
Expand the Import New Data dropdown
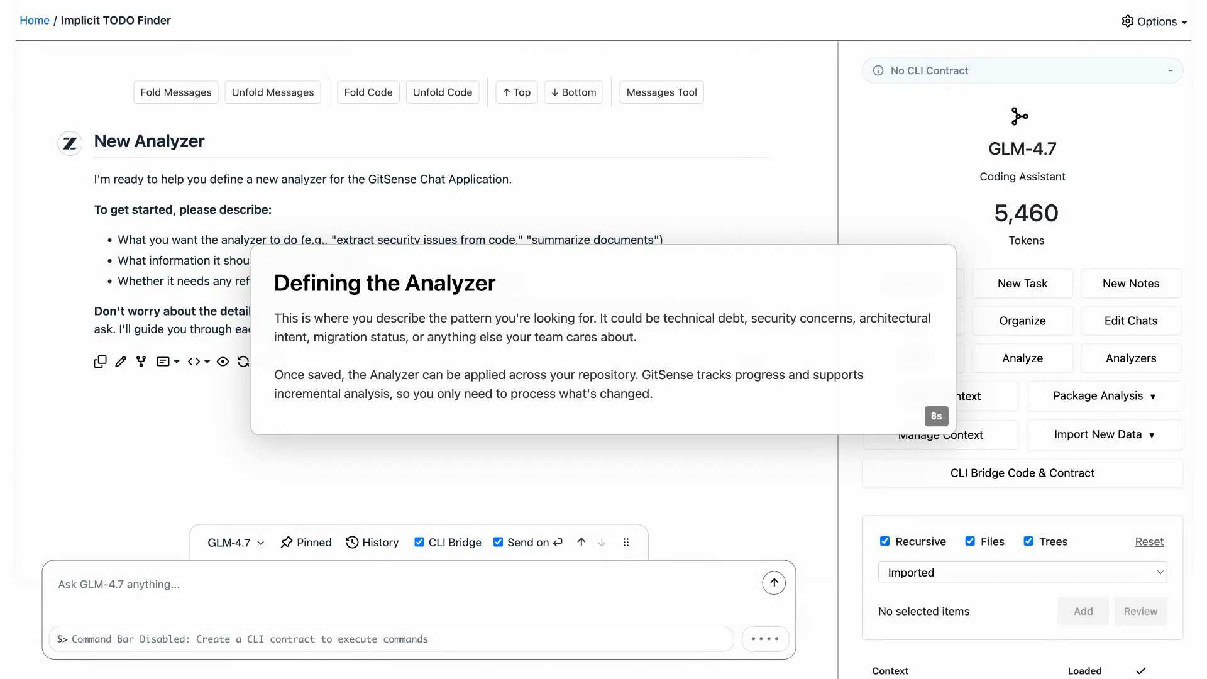coord(1104,434)
